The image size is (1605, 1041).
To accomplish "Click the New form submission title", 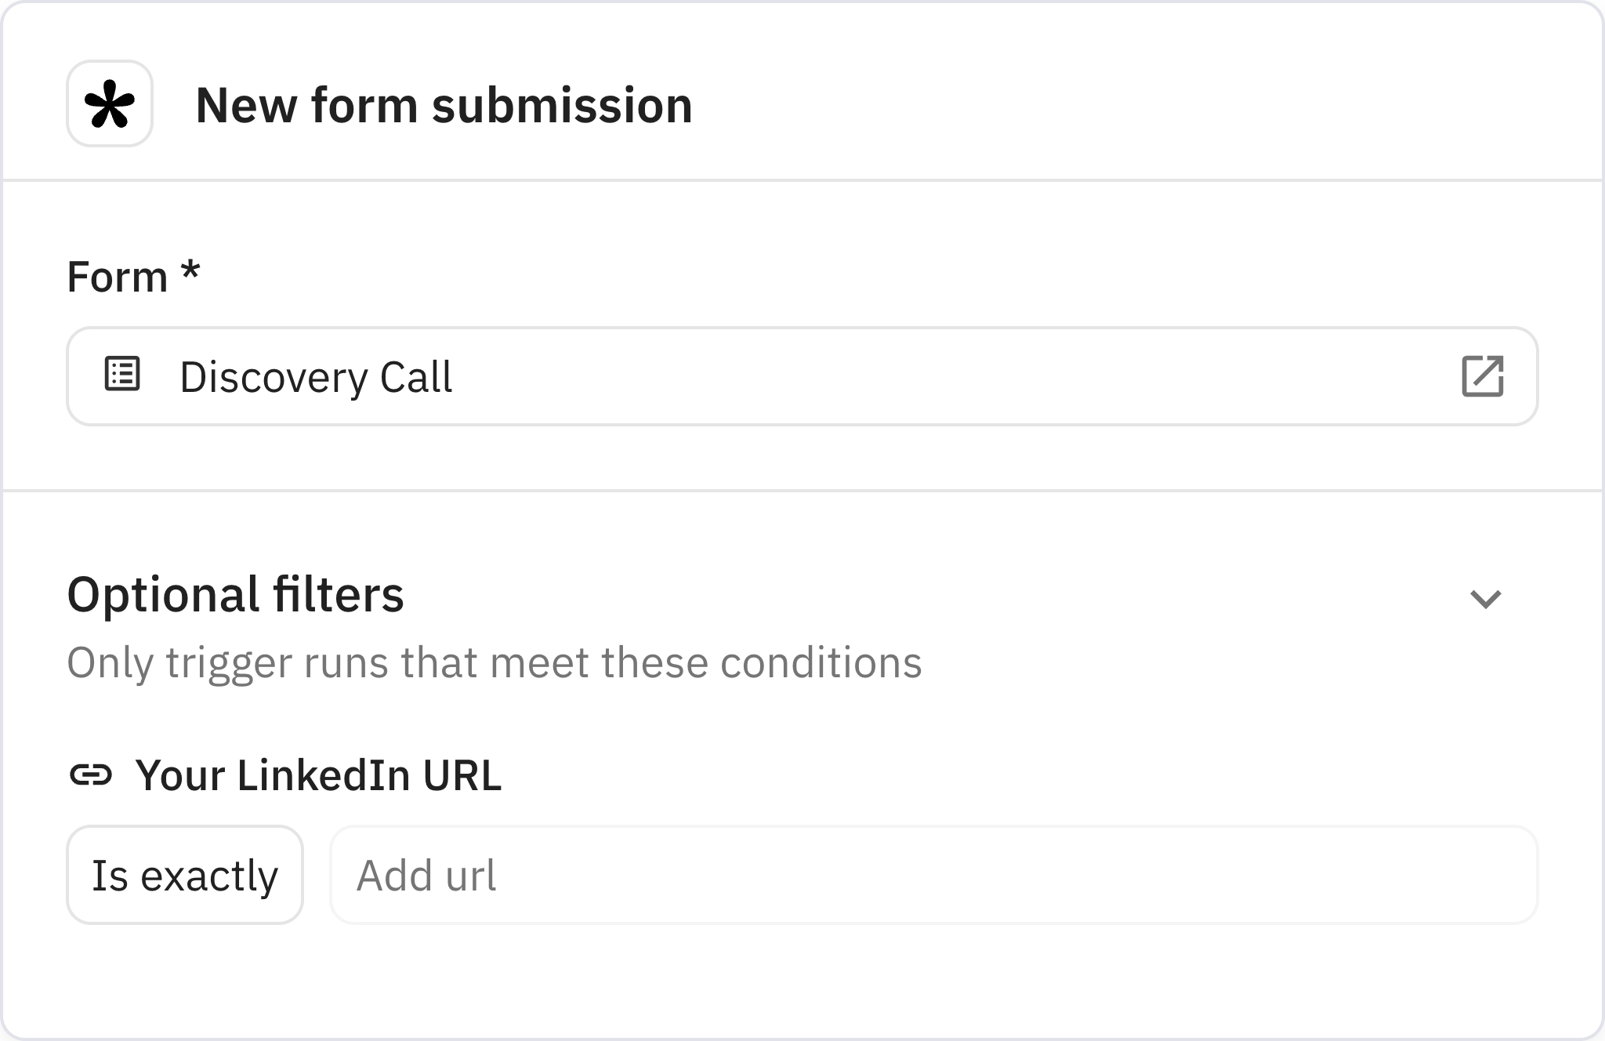I will (x=444, y=106).
